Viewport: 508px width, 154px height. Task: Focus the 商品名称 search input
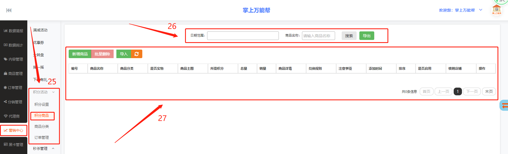318,36
